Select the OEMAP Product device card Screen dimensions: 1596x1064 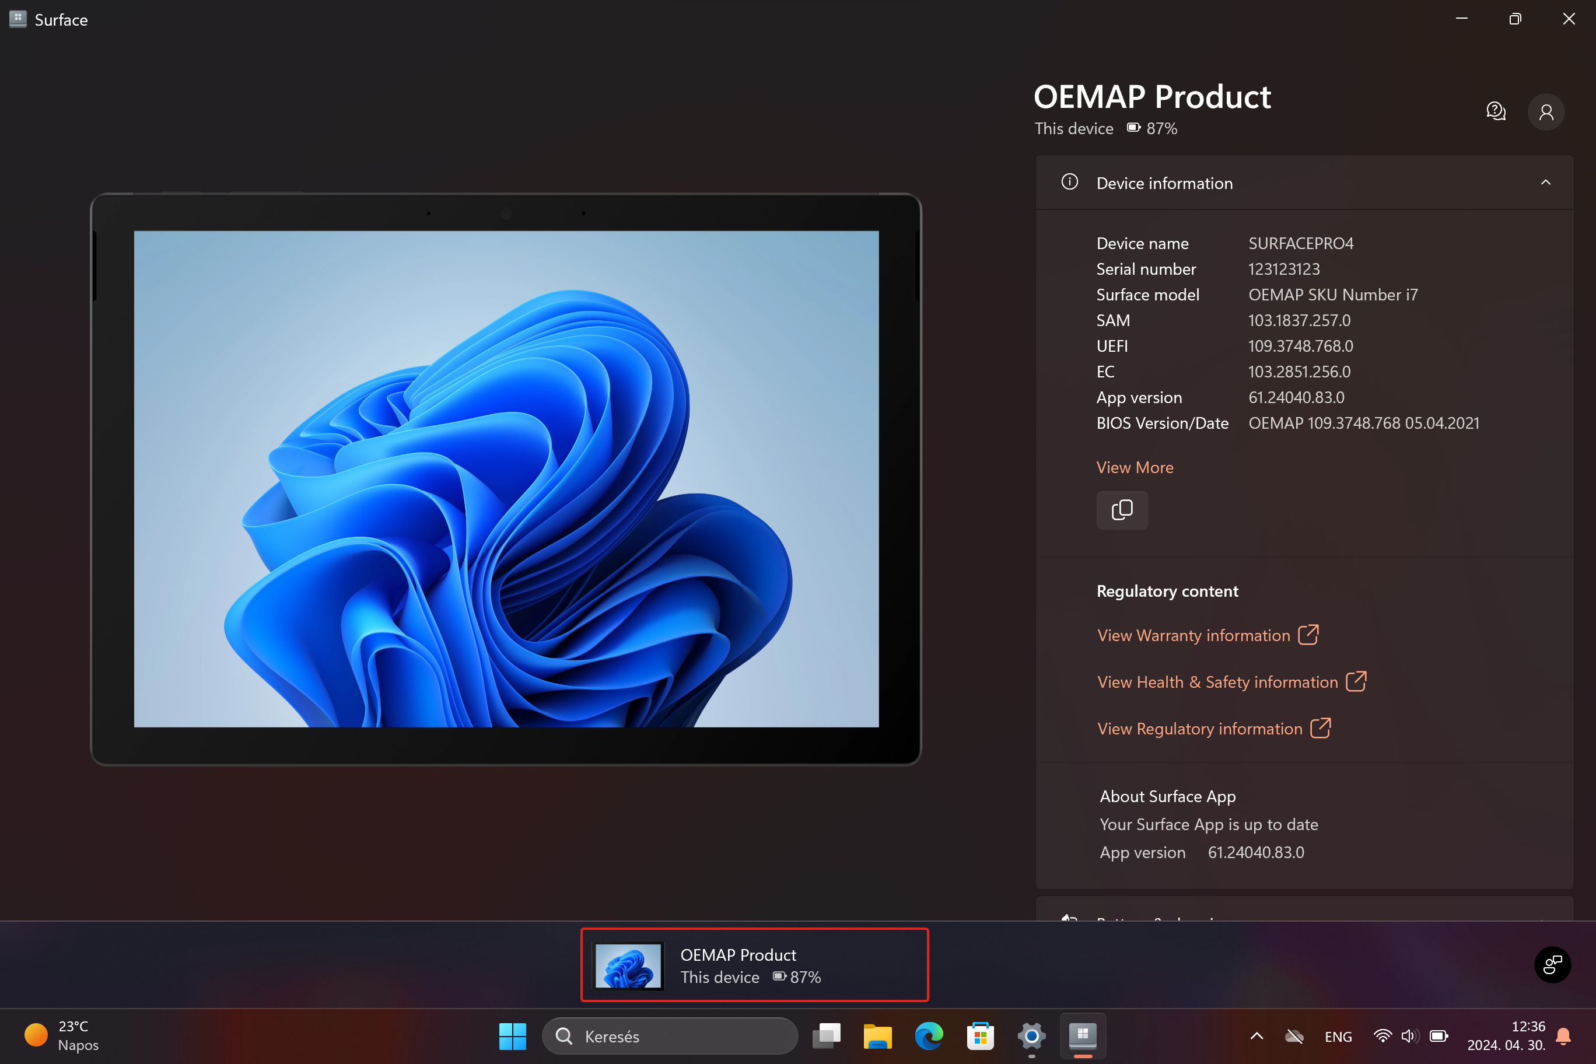[x=754, y=964]
